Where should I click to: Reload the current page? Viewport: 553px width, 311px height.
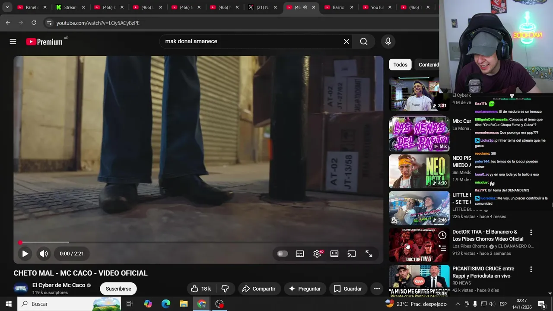(x=34, y=22)
